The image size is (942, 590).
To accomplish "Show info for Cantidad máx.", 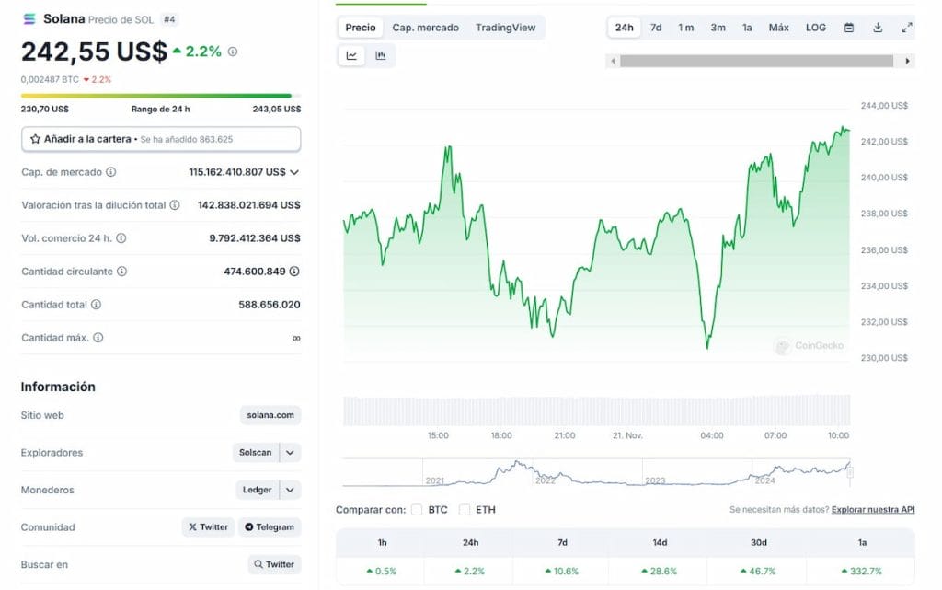I will [98, 338].
